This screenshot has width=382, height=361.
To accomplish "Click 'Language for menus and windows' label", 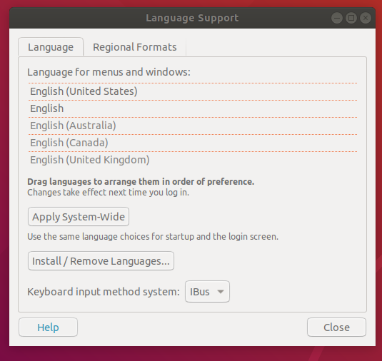I will point(109,72).
